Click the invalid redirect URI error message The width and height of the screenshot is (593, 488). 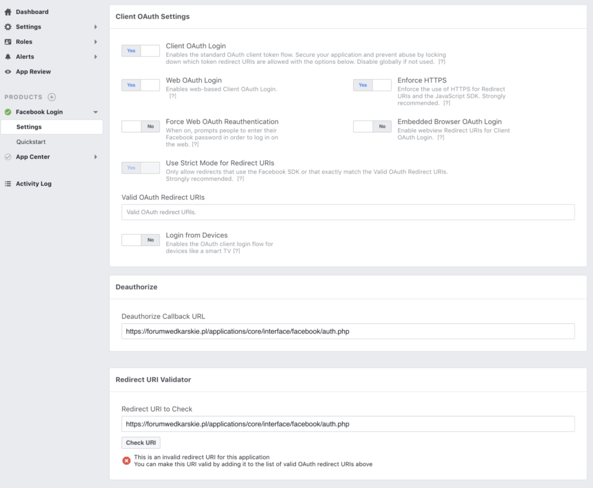(x=253, y=461)
